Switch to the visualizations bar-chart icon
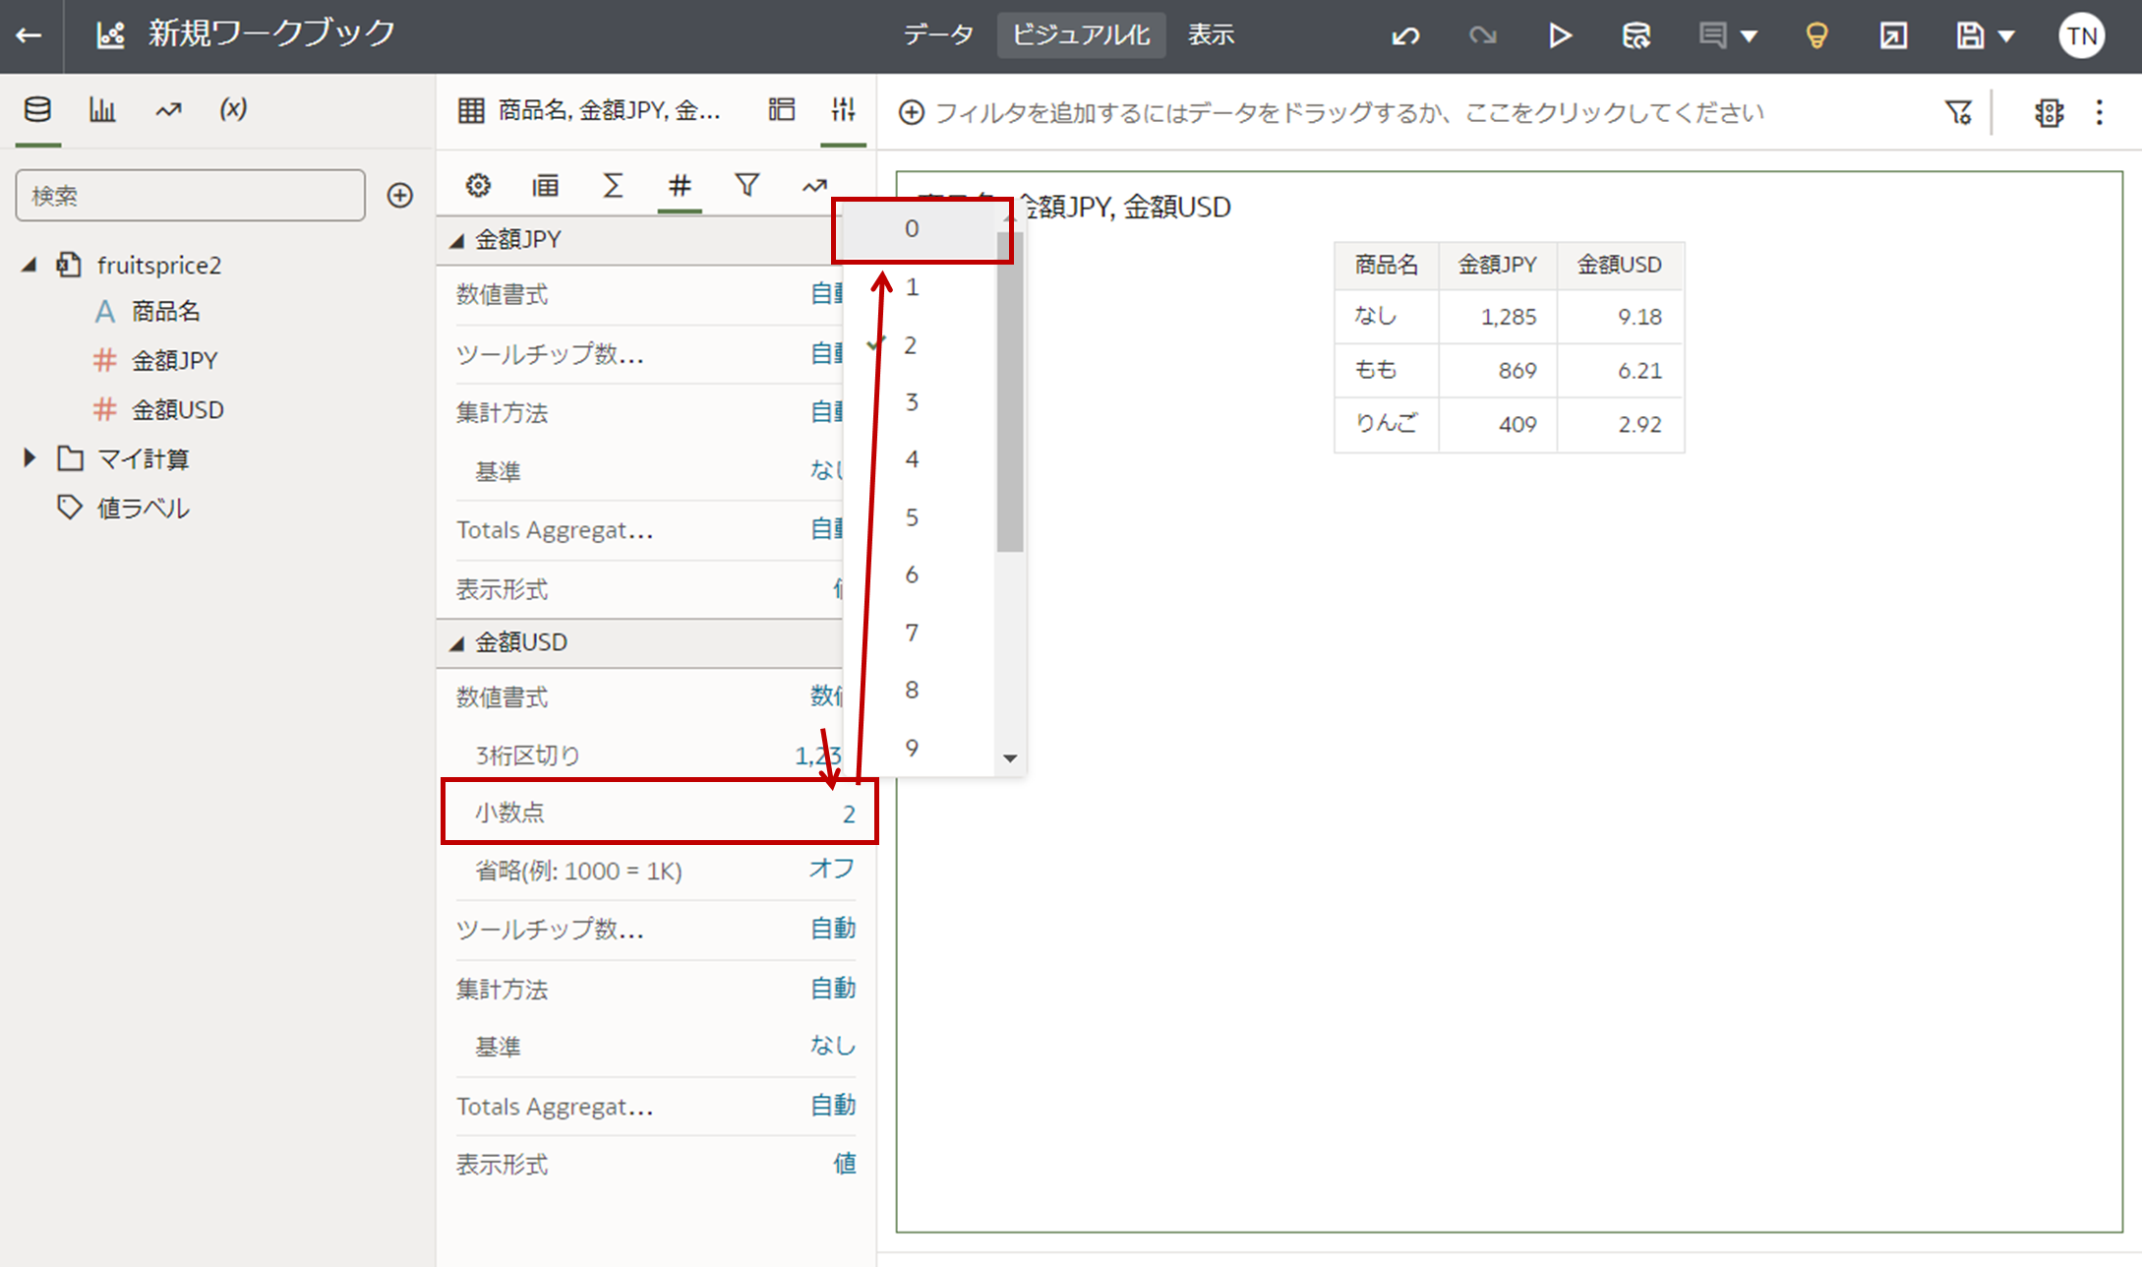This screenshot has width=2142, height=1267. [102, 109]
